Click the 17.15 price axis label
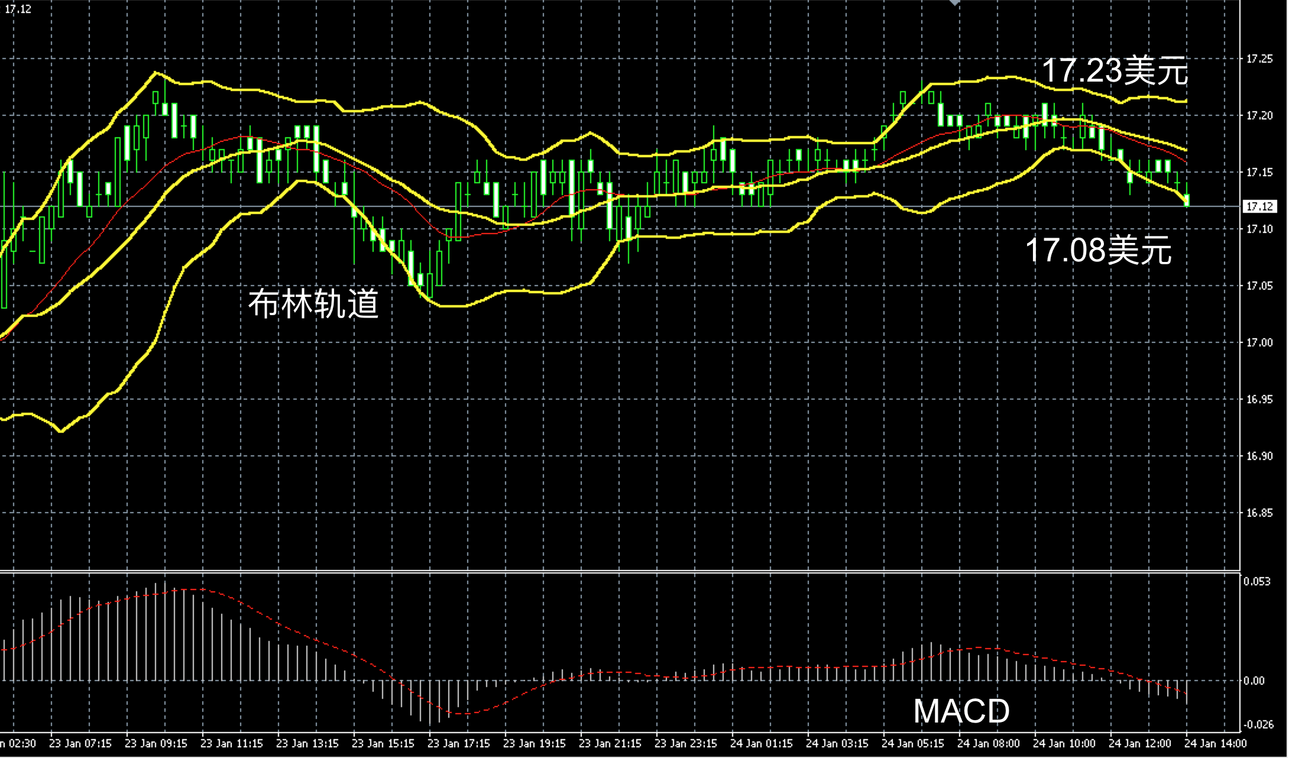The height and width of the screenshot is (758, 1289). [1259, 172]
